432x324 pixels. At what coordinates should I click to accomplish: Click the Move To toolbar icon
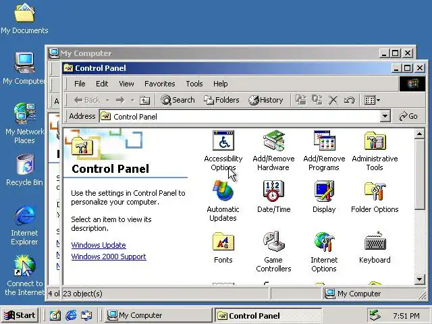click(301, 100)
